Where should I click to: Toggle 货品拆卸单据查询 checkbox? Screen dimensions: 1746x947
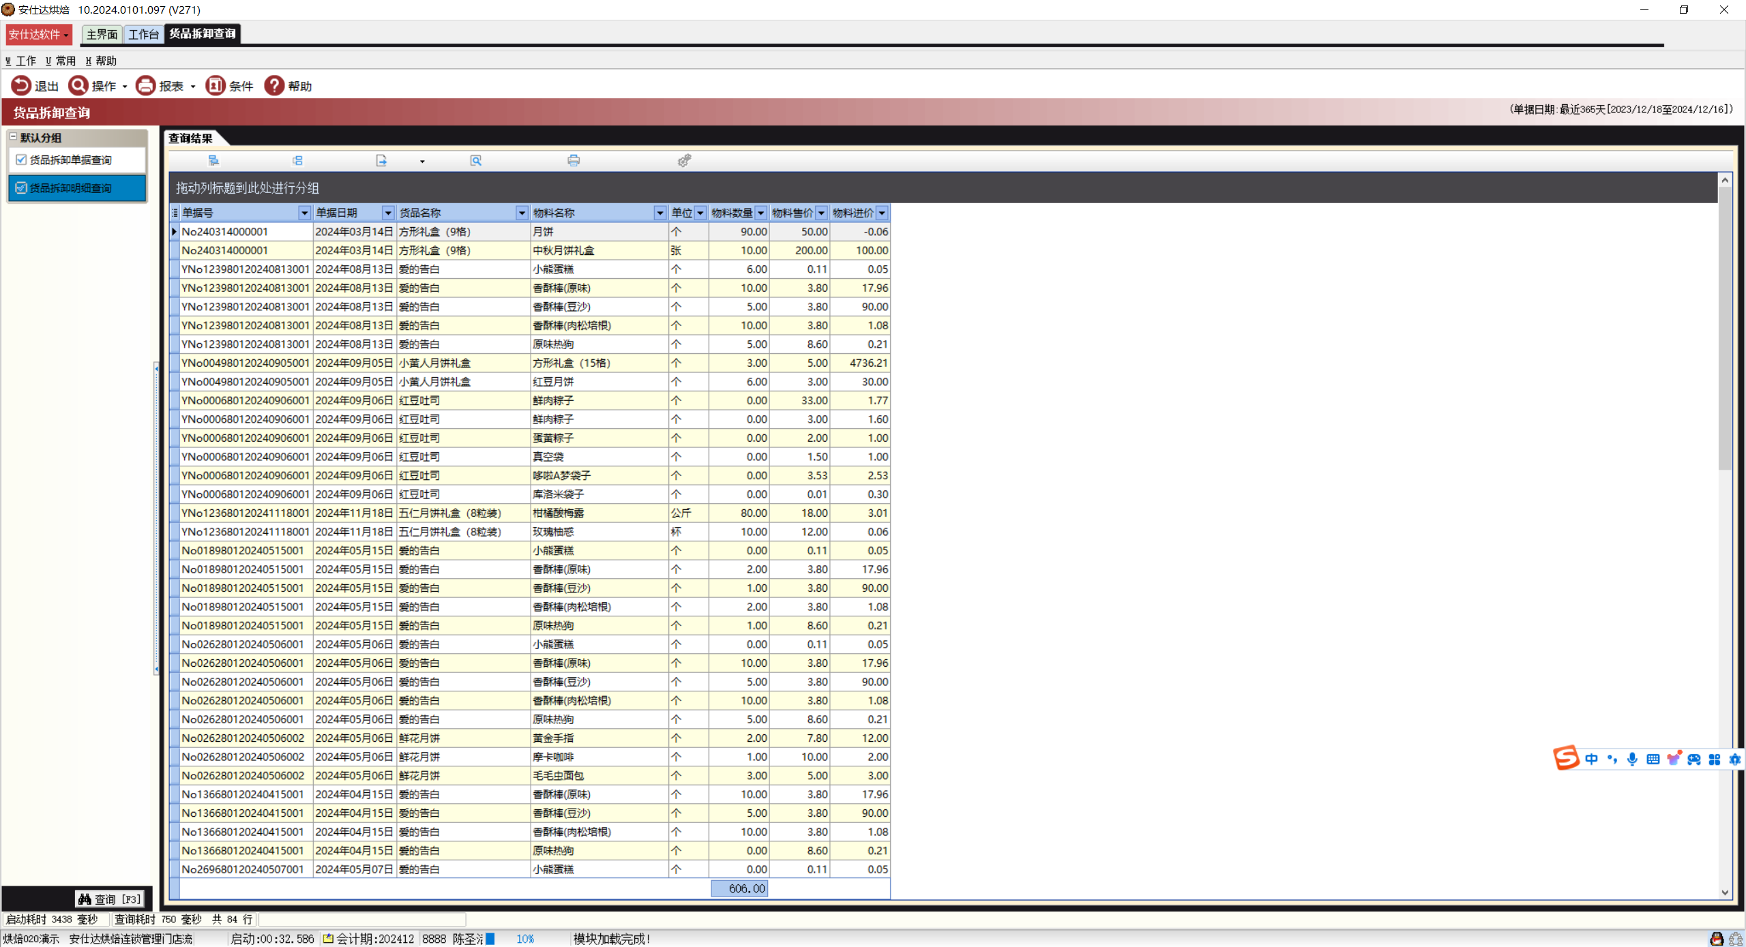pos(21,160)
